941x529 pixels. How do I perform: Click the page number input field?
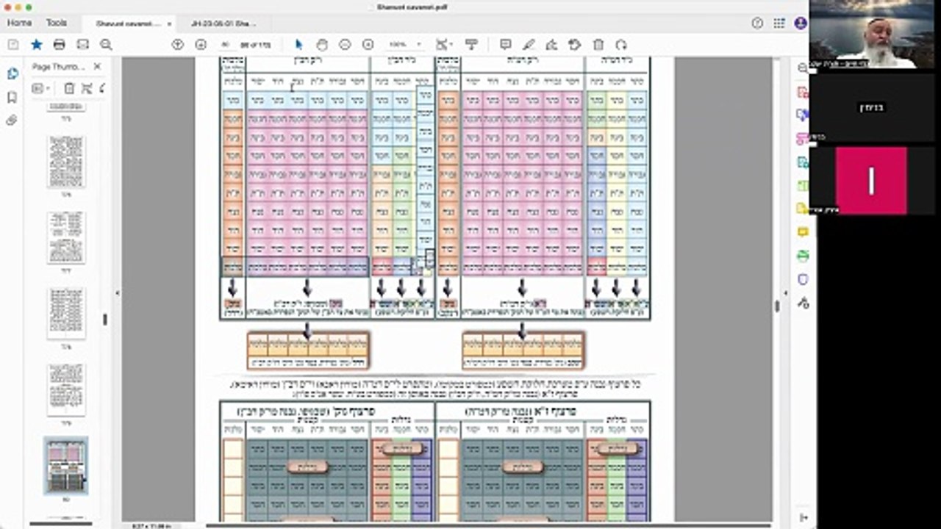click(x=227, y=44)
